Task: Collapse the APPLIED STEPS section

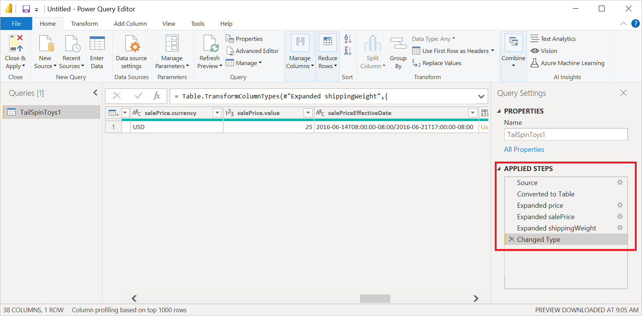Action: pyautogui.click(x=499, y=169)
